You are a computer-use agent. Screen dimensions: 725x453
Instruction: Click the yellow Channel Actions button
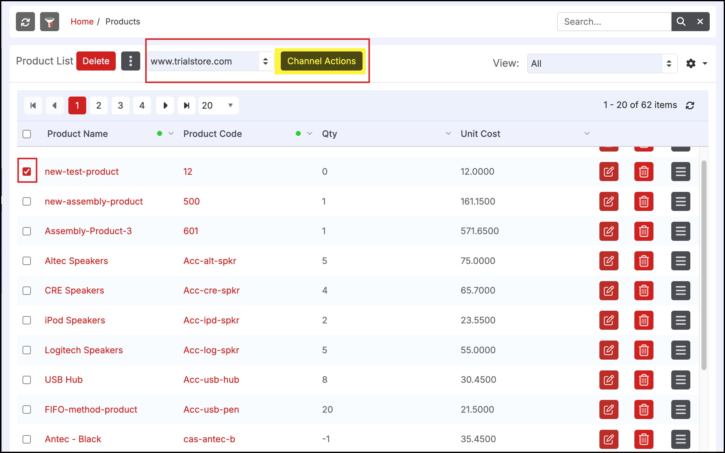[x=321, y=61]
